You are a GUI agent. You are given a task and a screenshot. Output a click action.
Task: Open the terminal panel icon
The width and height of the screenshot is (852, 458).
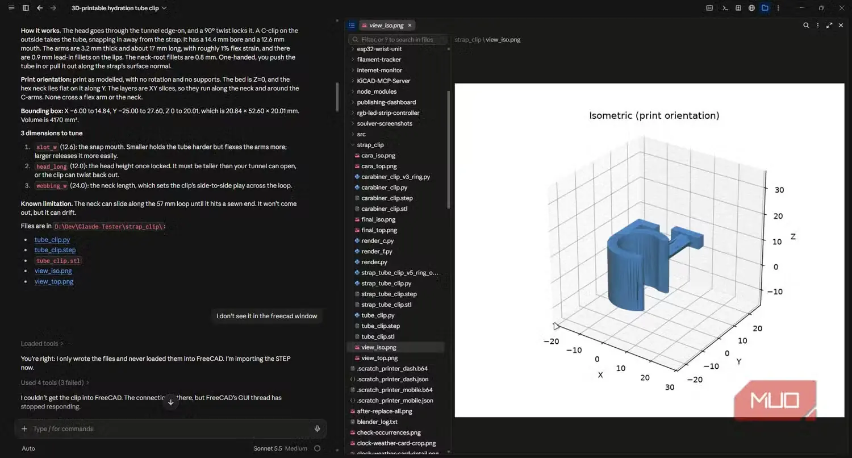tap(725, 8)
